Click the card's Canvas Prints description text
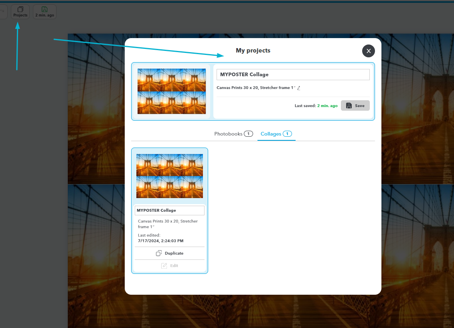The height and width of the screenshot is (328, 454). click(x=168, y=224)
